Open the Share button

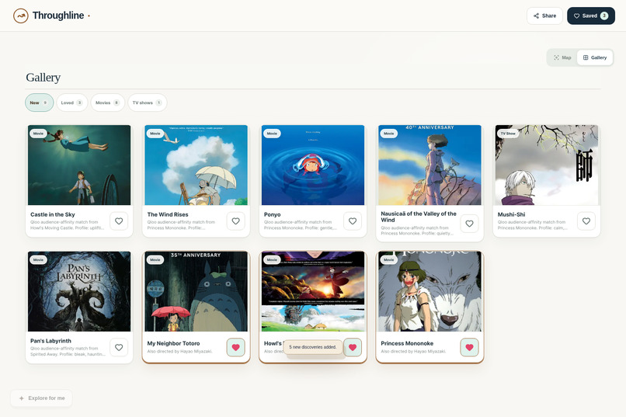pyautogui.click(x=544, y=16)
